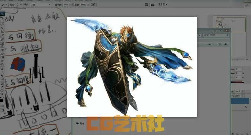Click the Help window options icon
The width and height of the screenshot is (251, 135).
click(219, 44)
